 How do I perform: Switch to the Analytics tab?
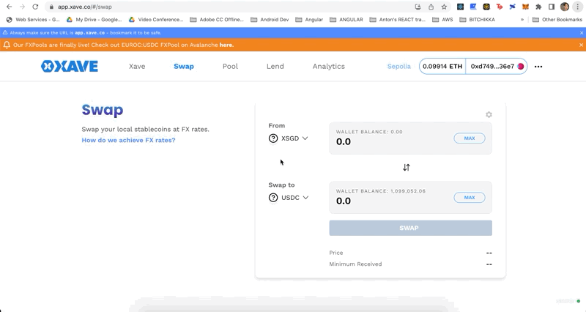pos(328,67)
